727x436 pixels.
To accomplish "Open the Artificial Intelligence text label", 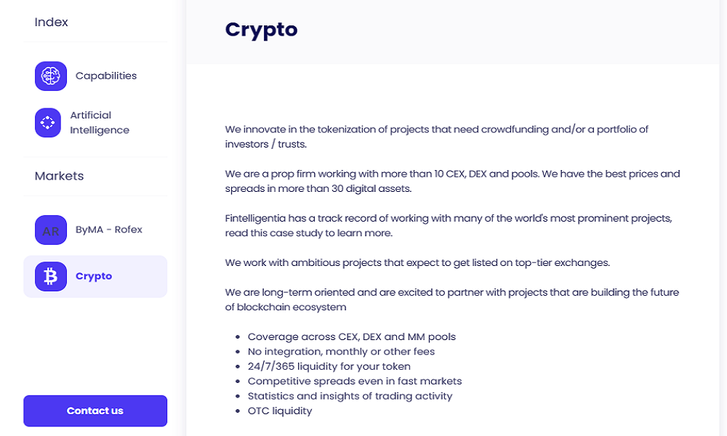I will [x=100, y=123].
